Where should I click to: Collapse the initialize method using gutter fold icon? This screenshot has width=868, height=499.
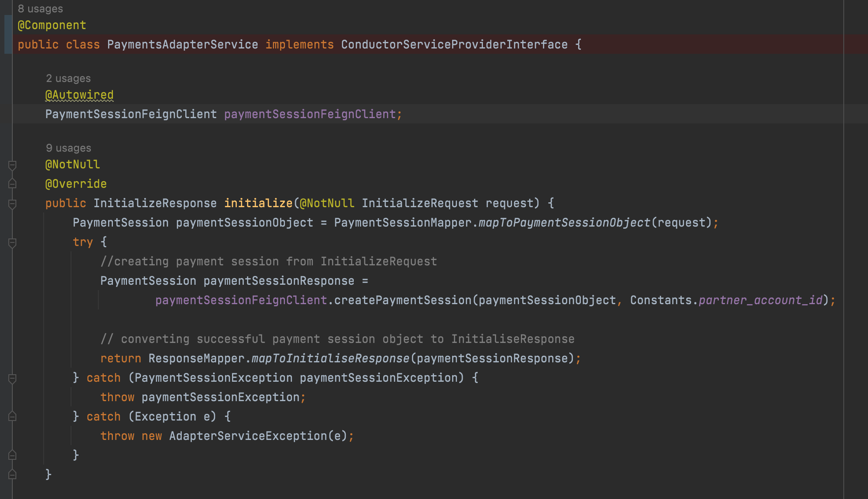(x=12, y=204)
